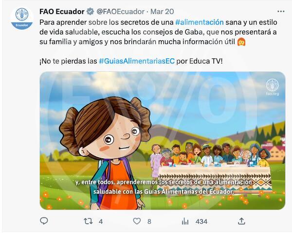Viewport: 292px width, 233px height.
Task: Click the 434 views count
Action: pos(201,221)
